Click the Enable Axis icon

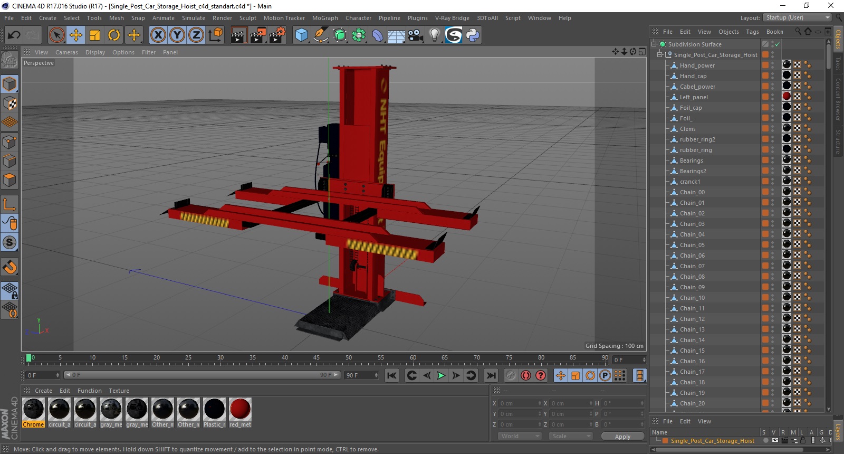tap(9, 204)
